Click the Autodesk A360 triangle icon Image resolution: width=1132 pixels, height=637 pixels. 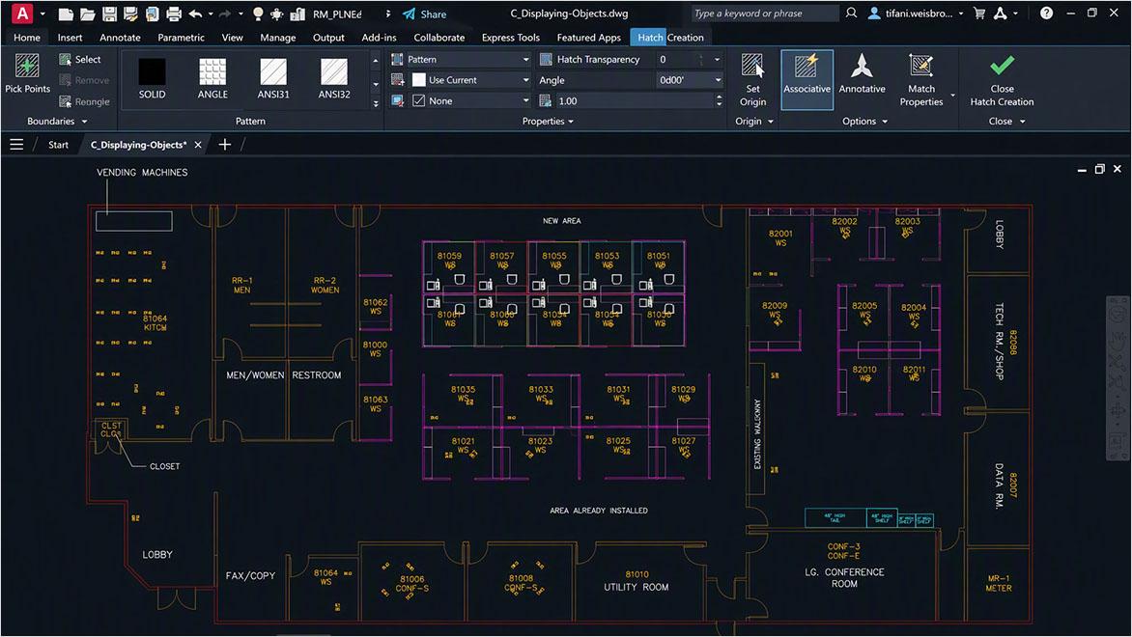point(1001,13)
